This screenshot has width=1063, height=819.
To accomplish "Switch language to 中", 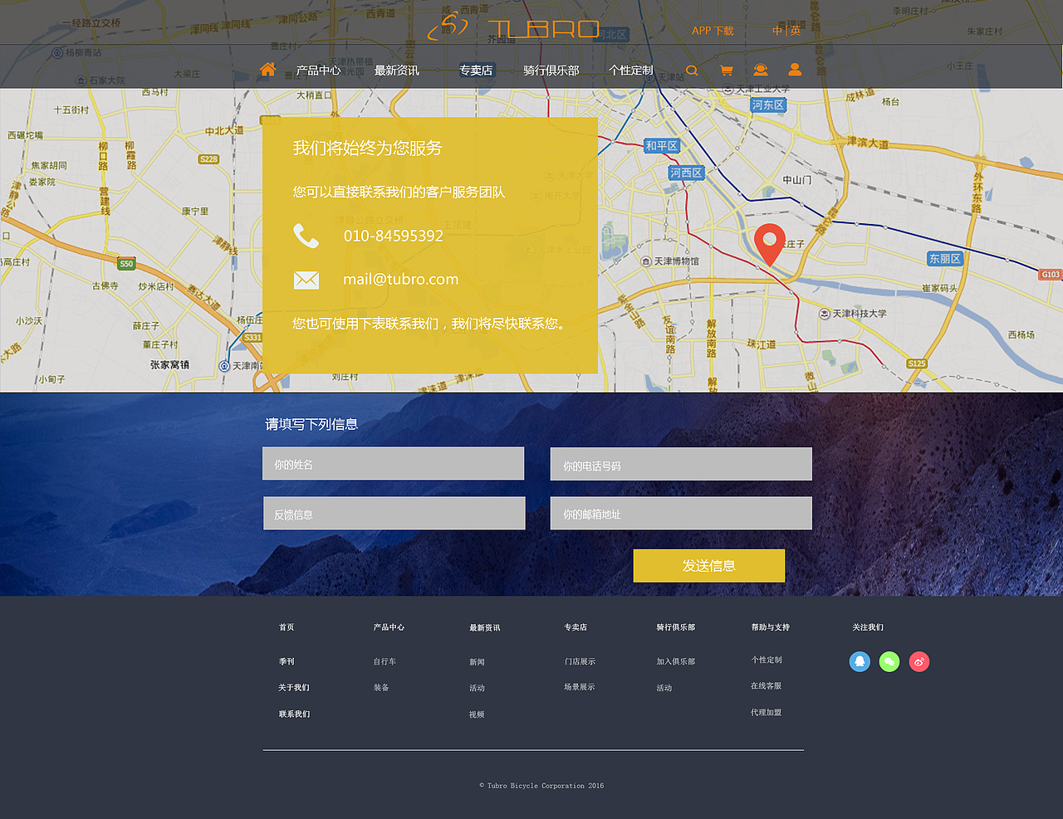I will pos(777,31).
